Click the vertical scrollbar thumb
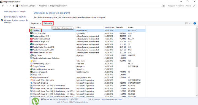The width and height of the screenshot is (198, 105). click(x=197, y=47)
